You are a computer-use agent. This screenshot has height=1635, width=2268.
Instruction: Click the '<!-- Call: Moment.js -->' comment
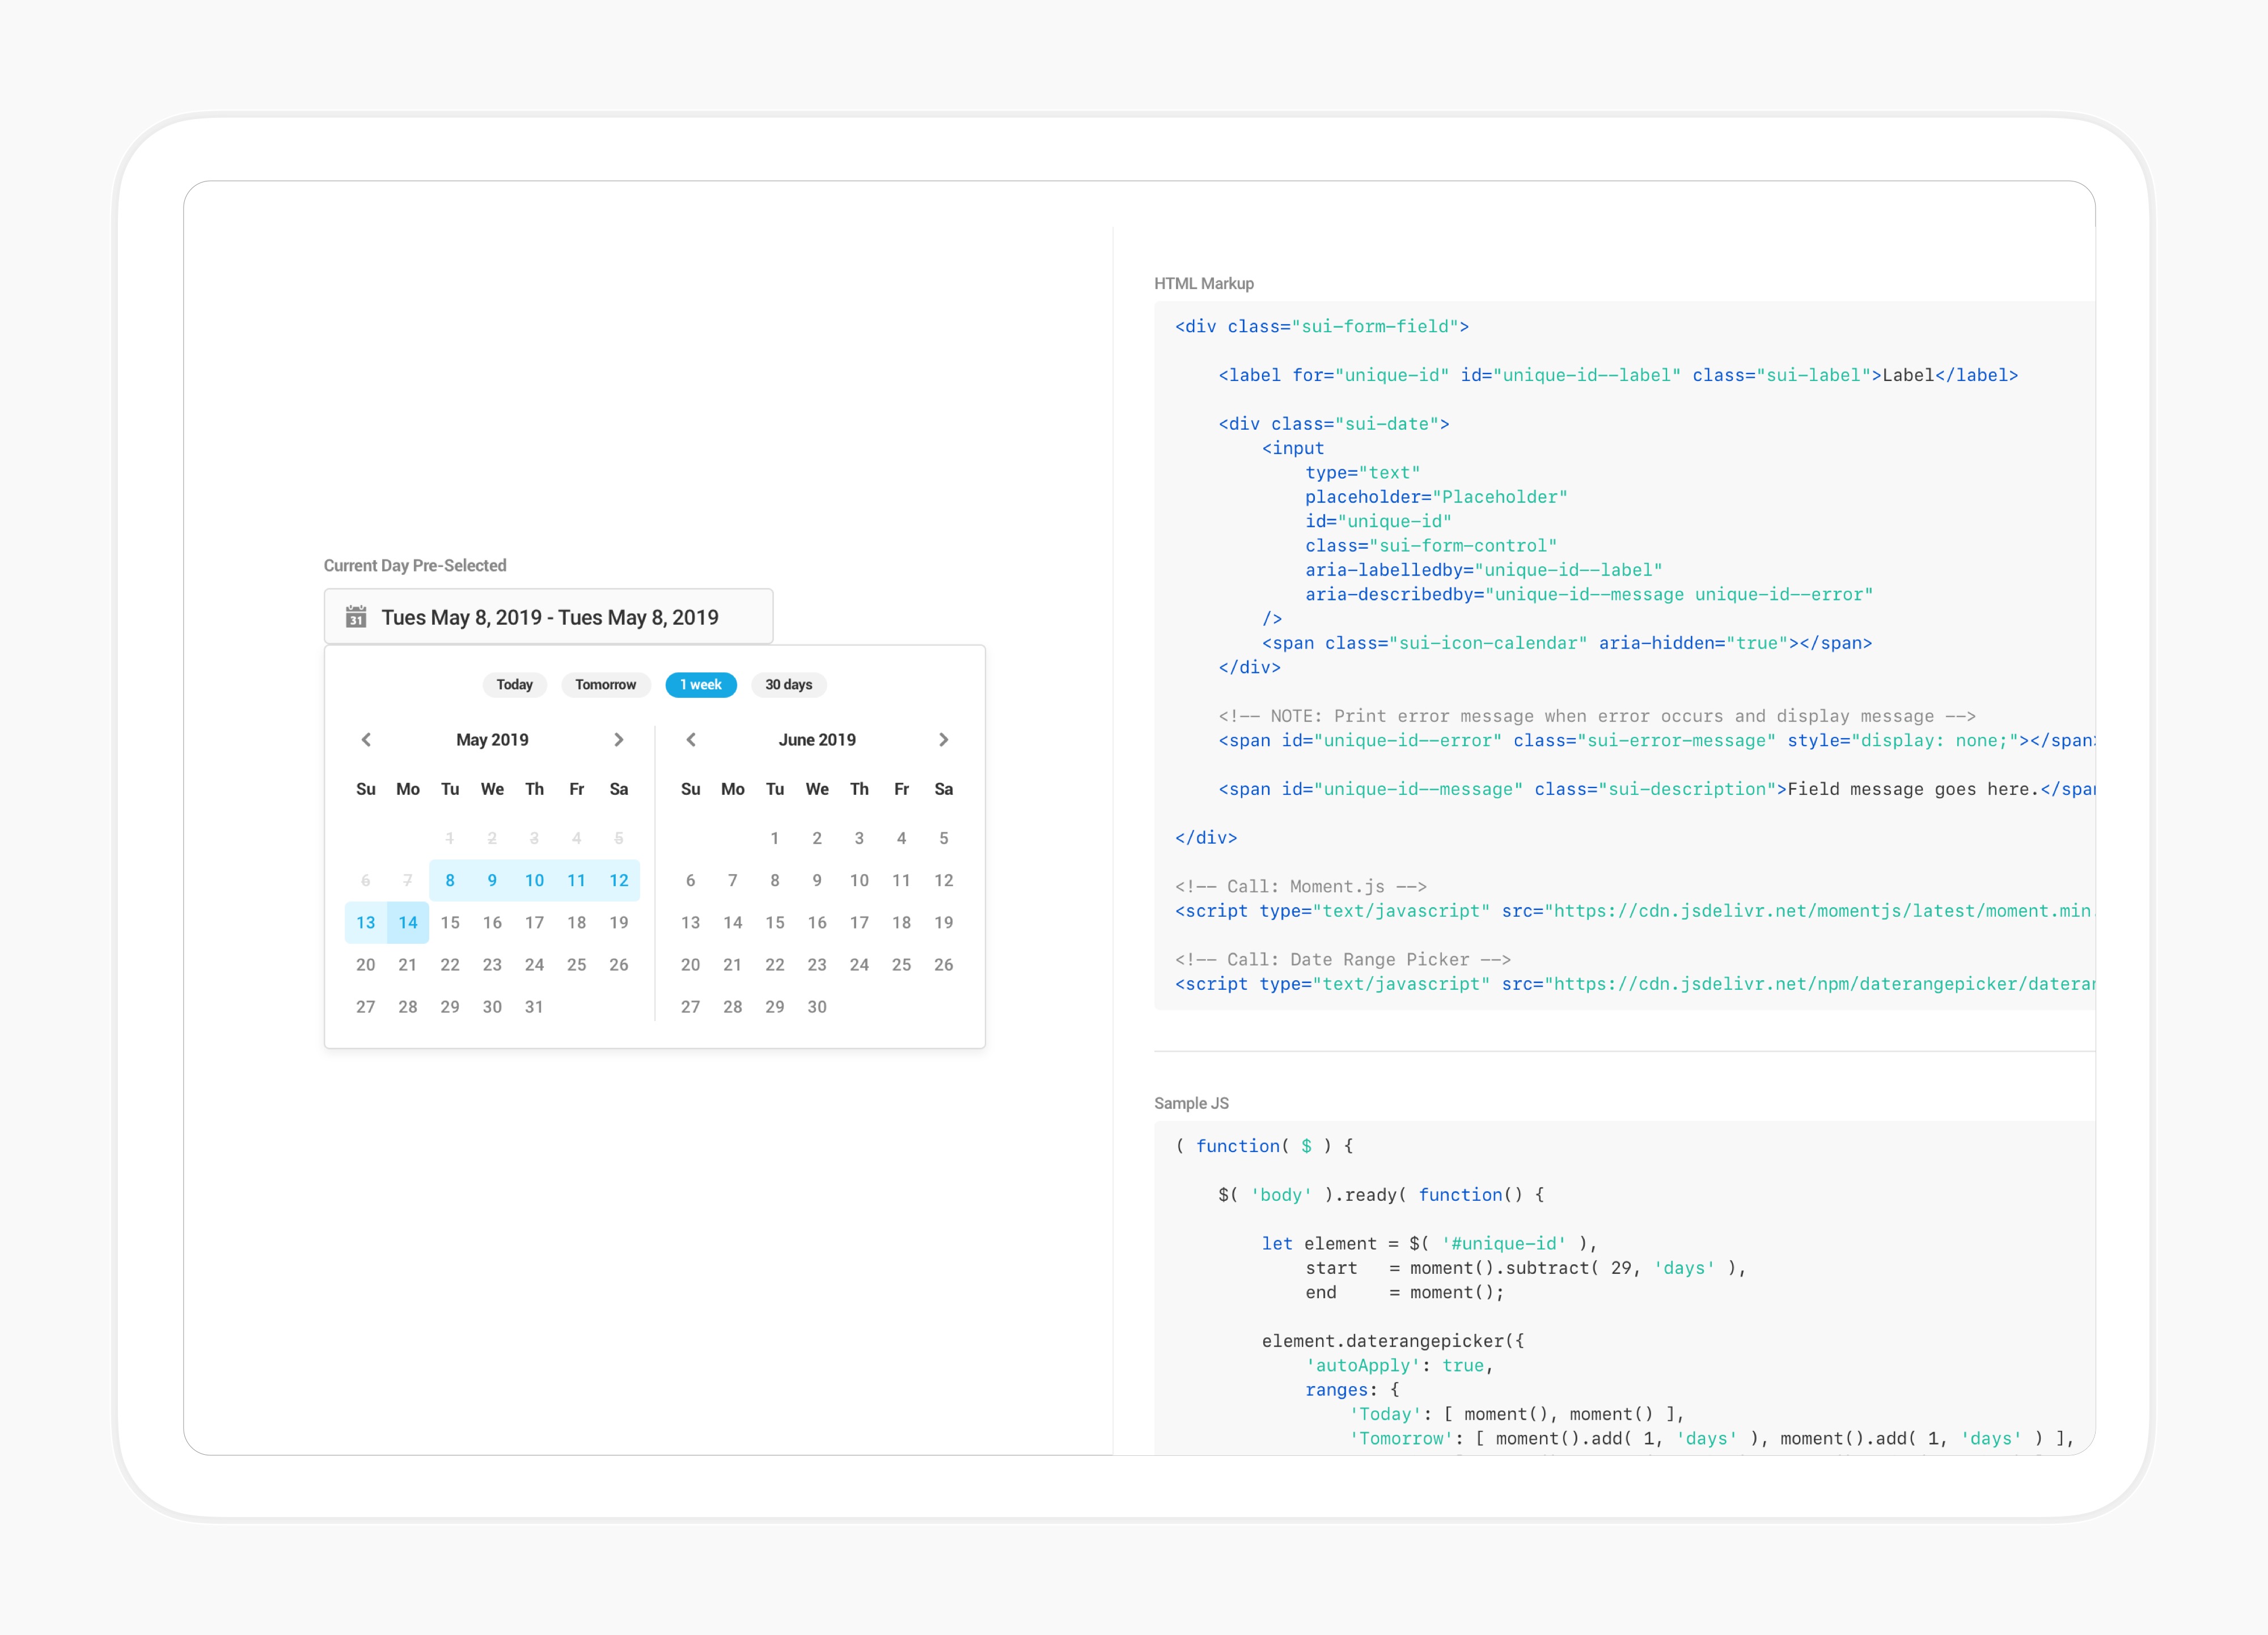(x=1300, y=887)
